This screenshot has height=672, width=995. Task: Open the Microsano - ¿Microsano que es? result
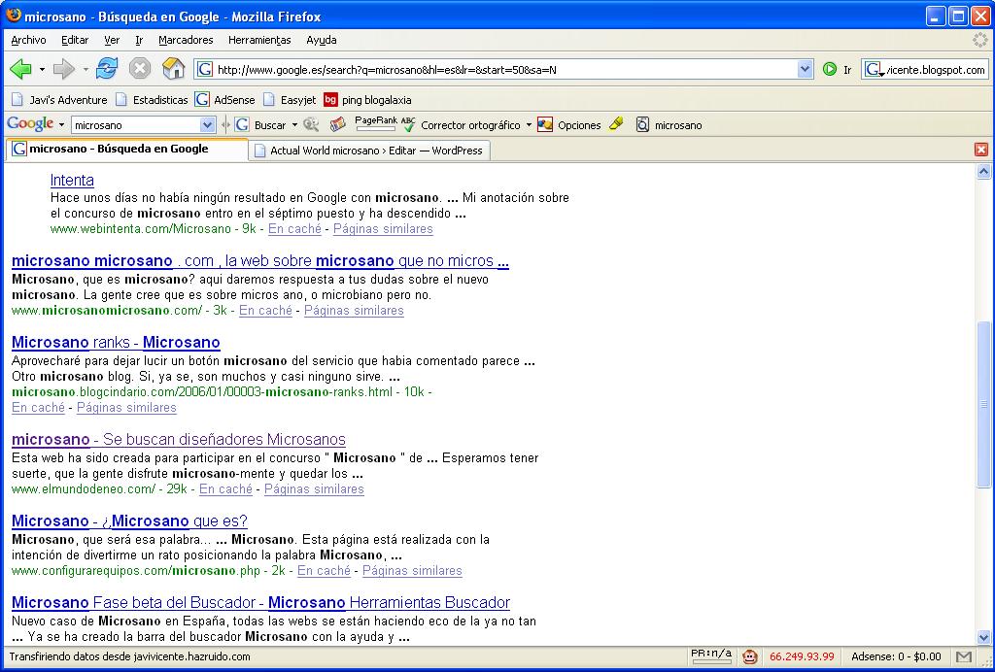coord(129,521)
